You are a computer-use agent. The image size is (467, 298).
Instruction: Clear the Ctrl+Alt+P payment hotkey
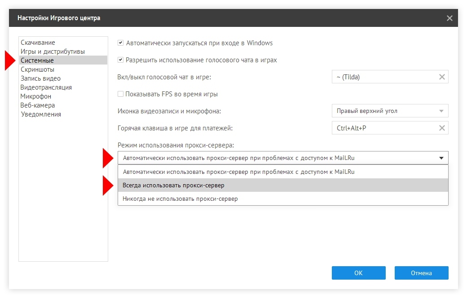[442, 128]
